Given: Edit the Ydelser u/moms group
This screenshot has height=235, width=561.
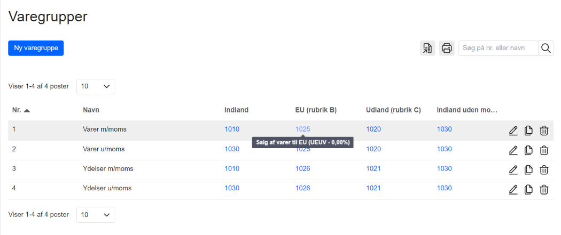Looking at the screenshot, I should [x=513, y=189].
